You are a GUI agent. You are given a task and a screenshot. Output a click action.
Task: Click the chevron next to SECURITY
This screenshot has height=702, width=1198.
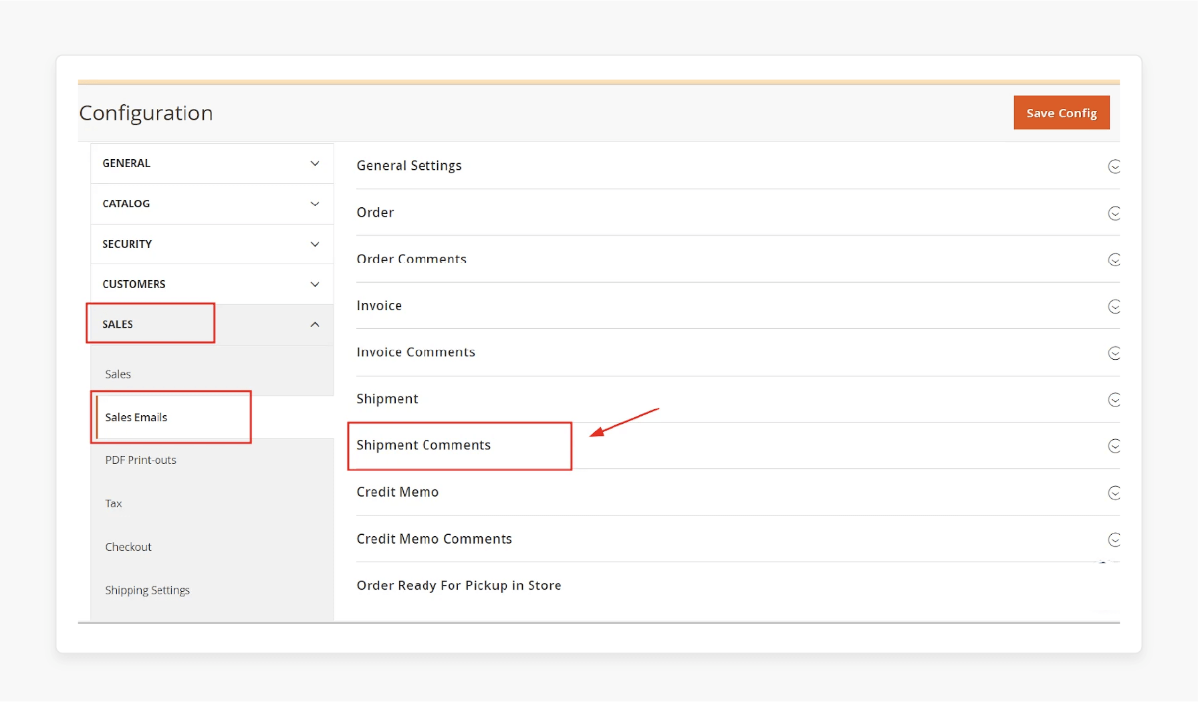point(315,244)
